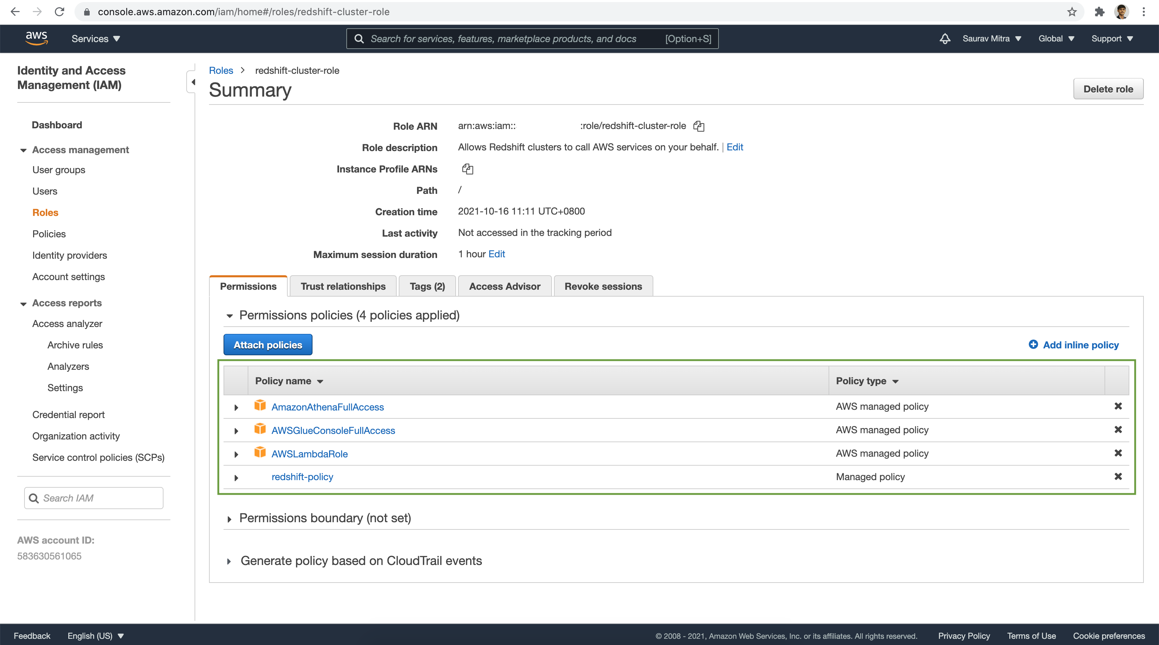Image resolution: width=1159 pixels, height=645 pixels.
Task: Sort by Policy type column
Action: (867, 381)
